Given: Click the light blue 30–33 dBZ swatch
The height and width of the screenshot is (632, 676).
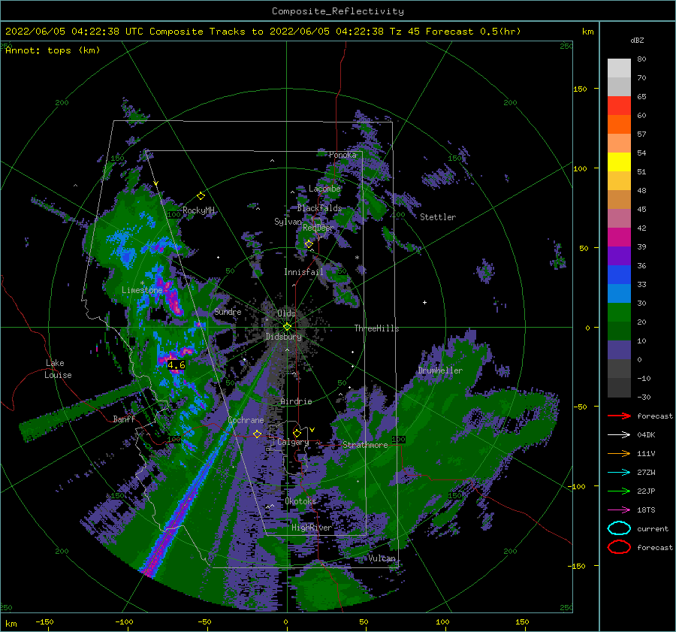Looking at the screenshot, I should 619,293.
